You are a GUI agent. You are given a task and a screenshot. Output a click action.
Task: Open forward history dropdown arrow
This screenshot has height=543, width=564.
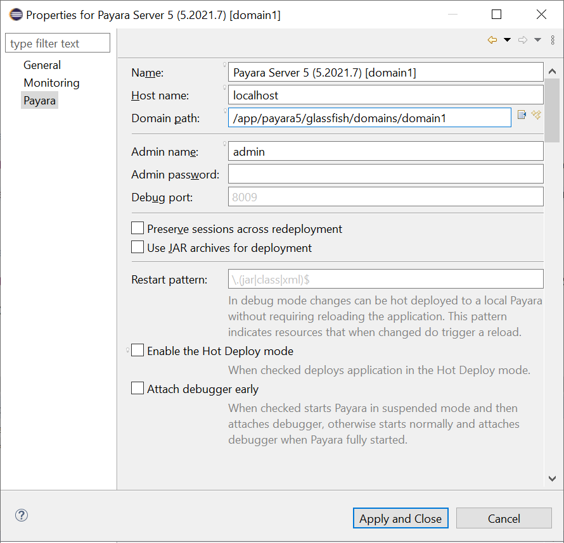537,40
